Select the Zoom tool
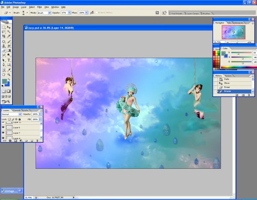Image resolution: width=257 pixels, height=200 pixels. pos(9,74)
